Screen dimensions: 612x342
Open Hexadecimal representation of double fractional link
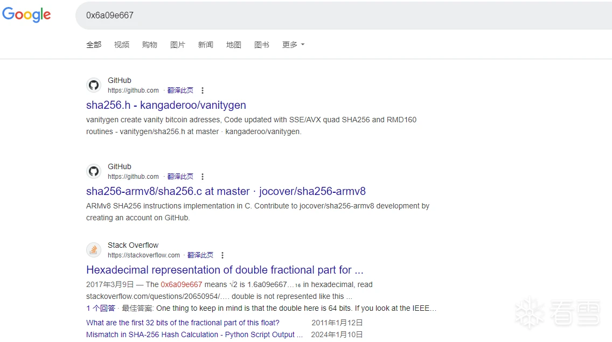[x=225, y=270]
